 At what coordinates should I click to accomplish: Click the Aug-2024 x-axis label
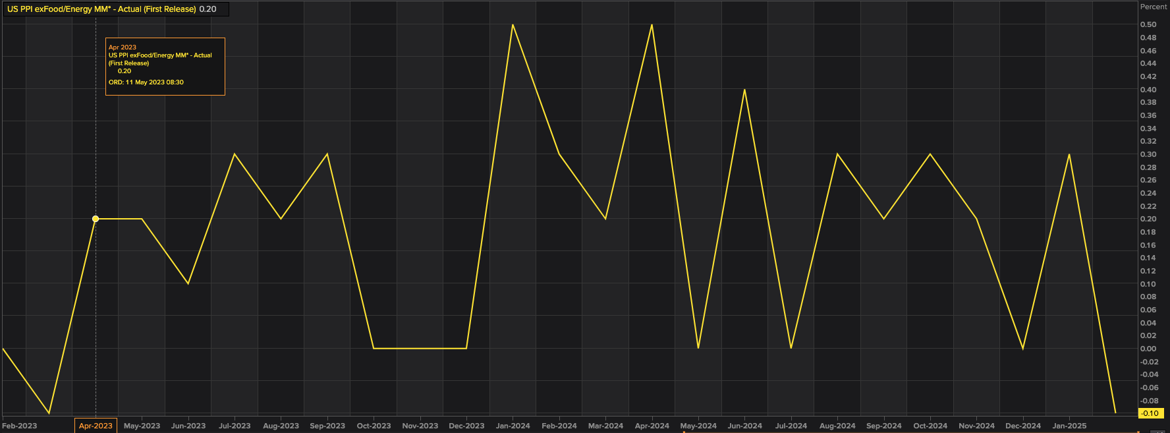(x=837, y=426)
